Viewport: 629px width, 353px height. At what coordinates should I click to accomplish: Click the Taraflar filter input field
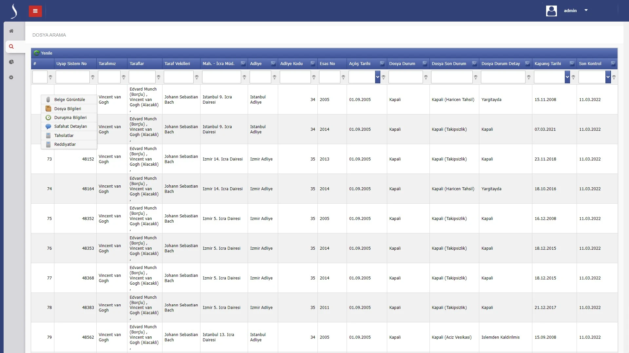(142, 77)
